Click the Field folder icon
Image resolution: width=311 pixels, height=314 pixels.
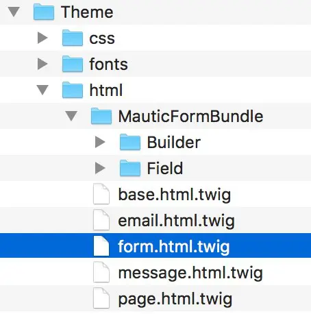point(130,168)
